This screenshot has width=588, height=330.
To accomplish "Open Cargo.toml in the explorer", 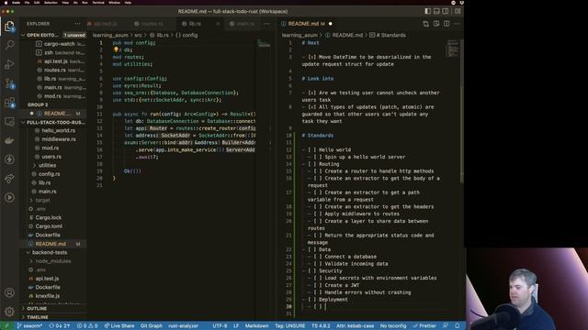I will (x=49, y=226).
